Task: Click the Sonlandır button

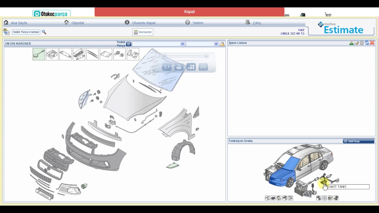Action: (x=143, y=32)
